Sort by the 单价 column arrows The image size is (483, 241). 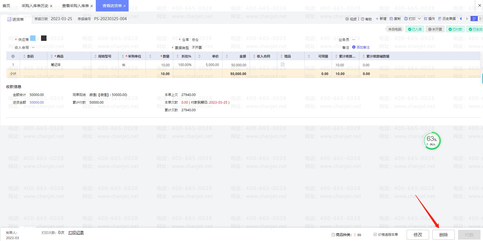pyautogui.click(x=199, y=56)
